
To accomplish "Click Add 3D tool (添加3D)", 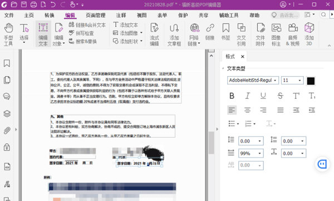I will (309, 34).
